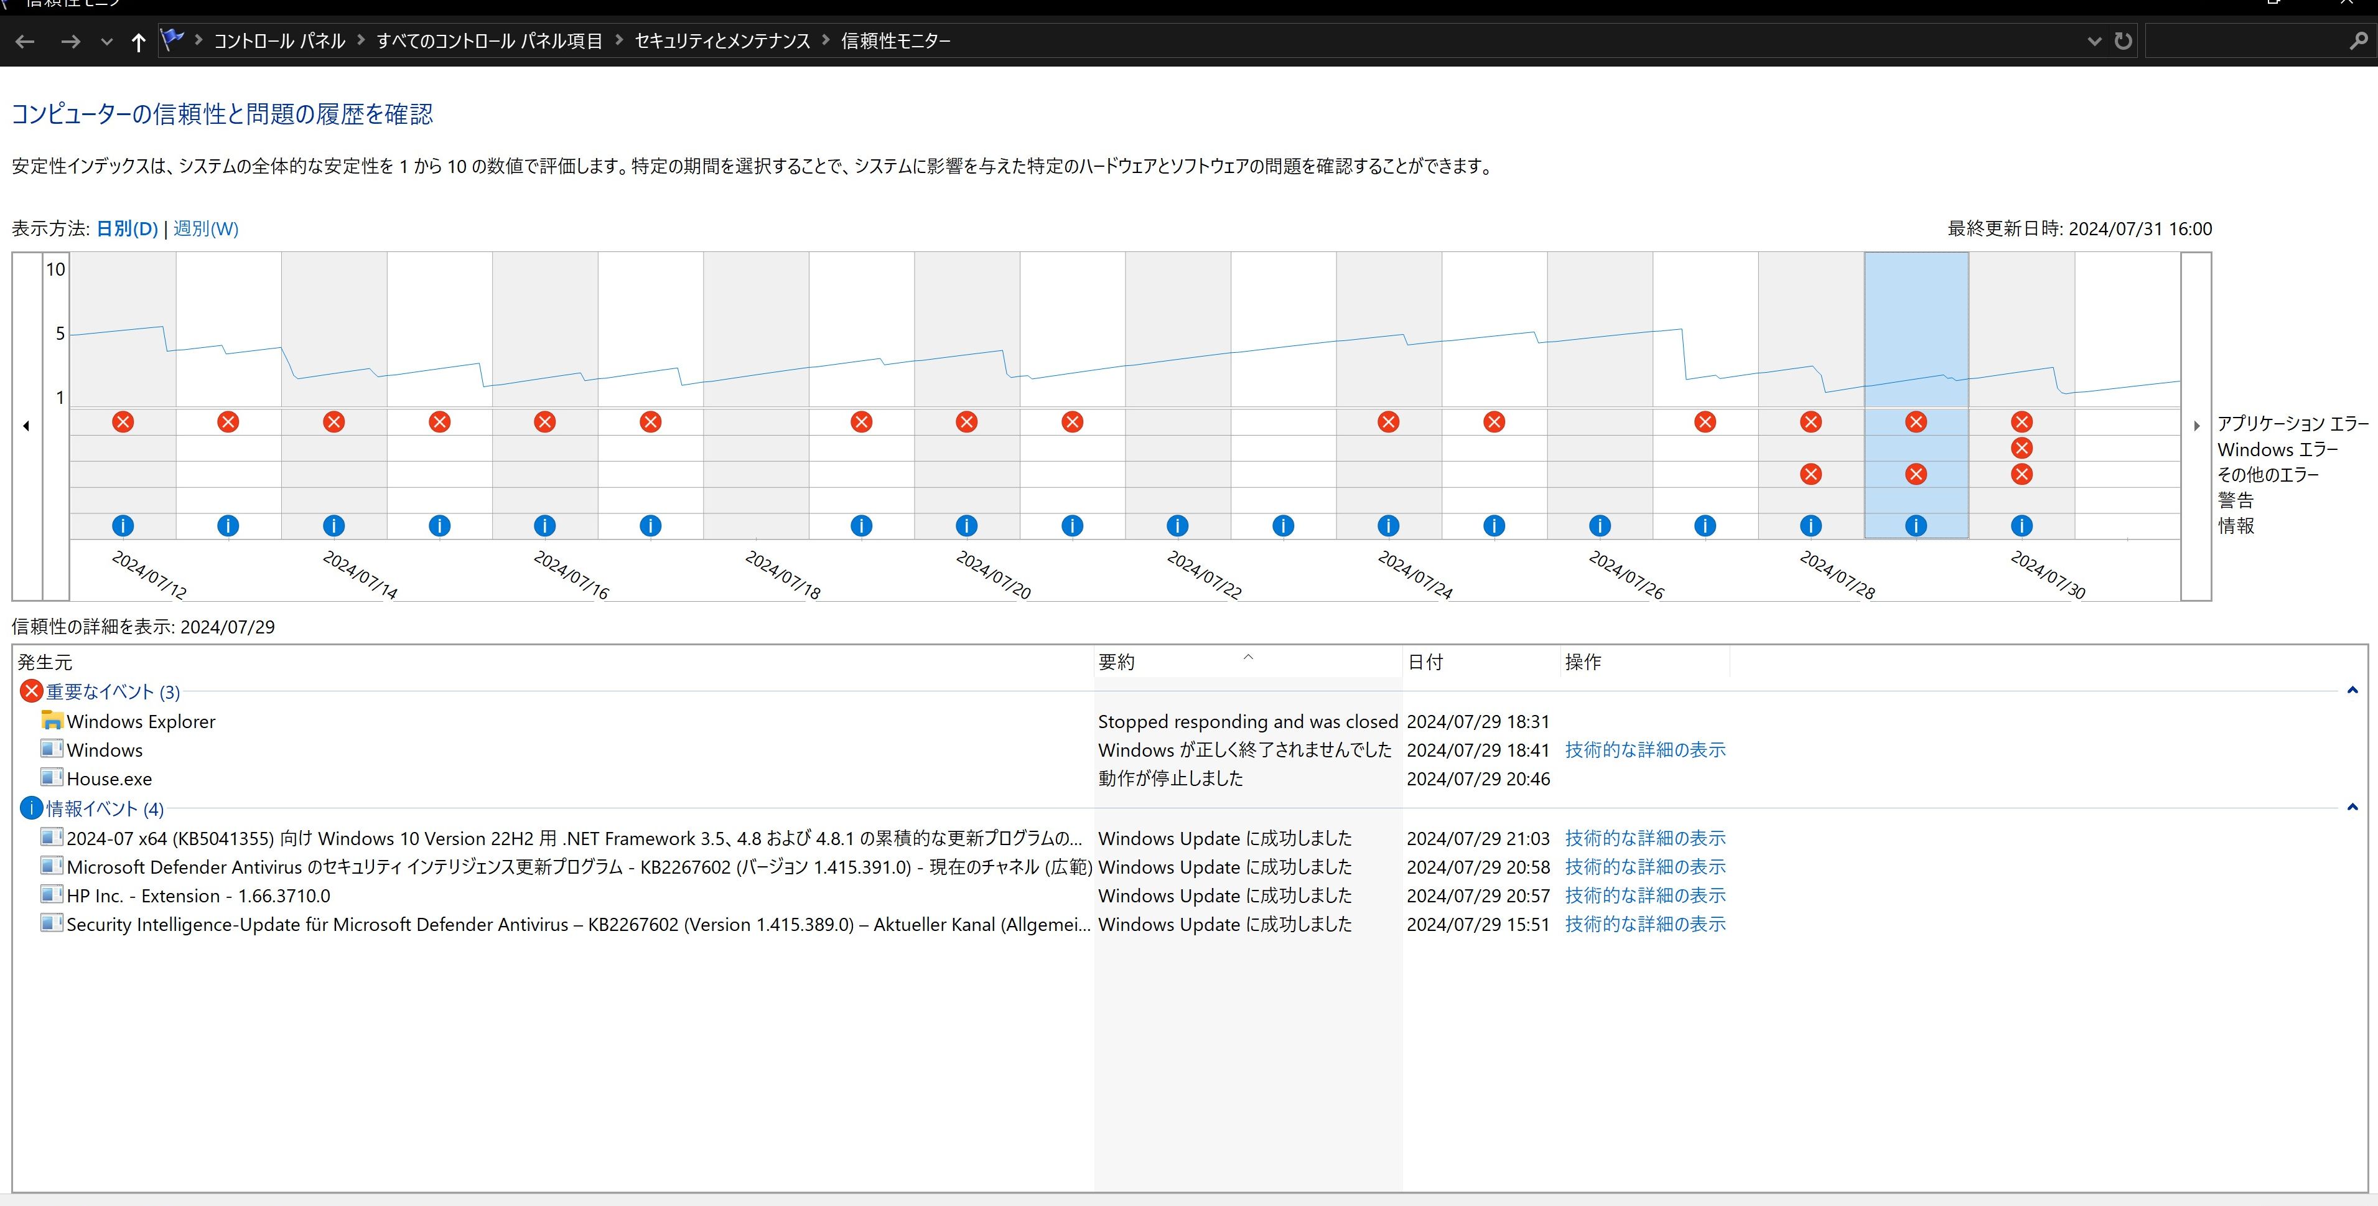
Task: Switch view to 週別(W)
Action: pyautogui.click(x=206, y=229)
